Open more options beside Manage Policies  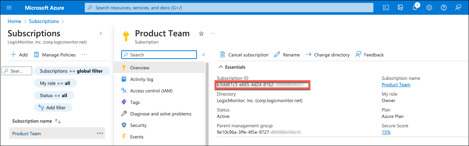point(85,55)
